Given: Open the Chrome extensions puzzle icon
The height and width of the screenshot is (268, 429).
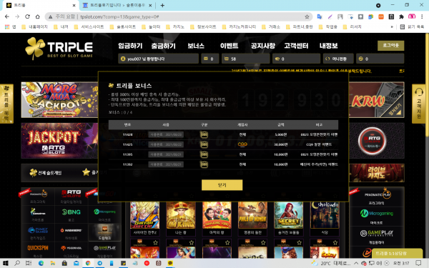Looking at the screenshot, I should pyautogui.click(x=401, y=16).
